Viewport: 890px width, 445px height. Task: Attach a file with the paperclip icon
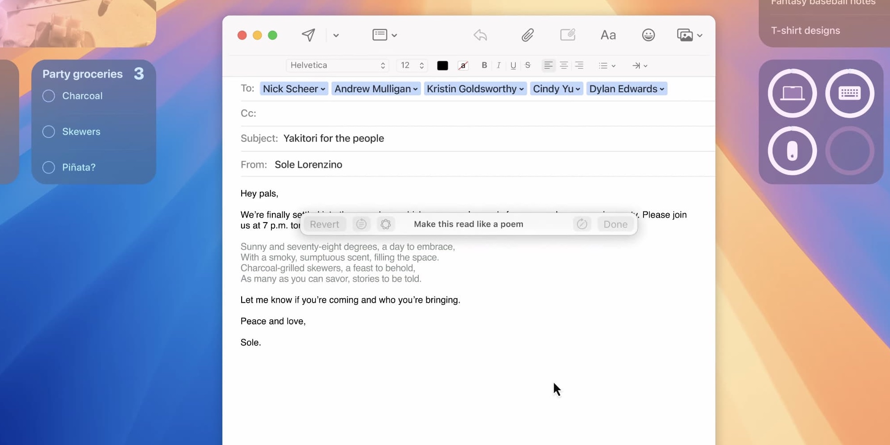point(527,35)
